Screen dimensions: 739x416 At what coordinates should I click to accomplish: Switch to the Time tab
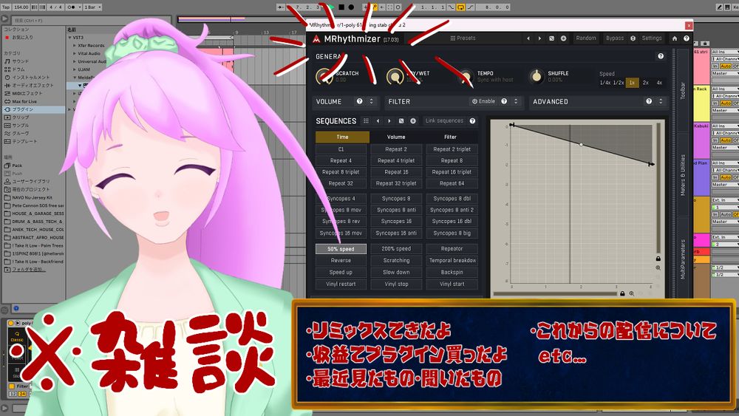[x=343, y=137]
